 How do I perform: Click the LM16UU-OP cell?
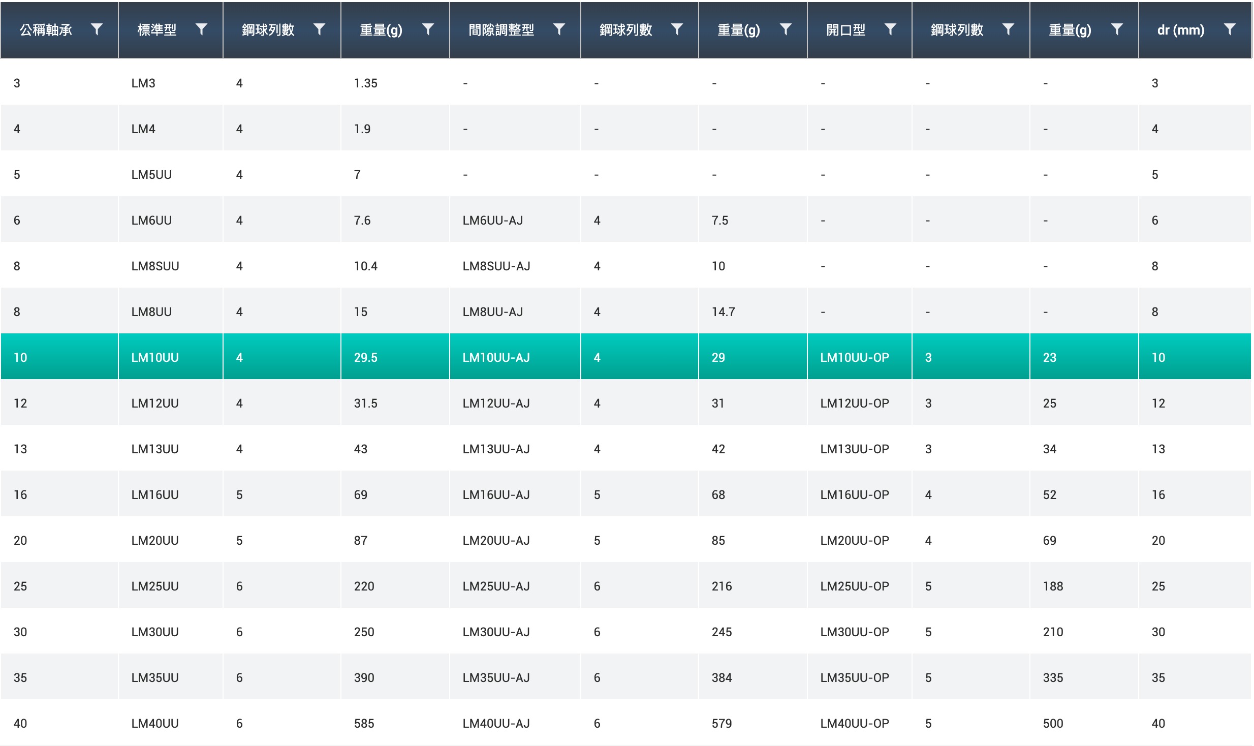click(x=854, y=494)
